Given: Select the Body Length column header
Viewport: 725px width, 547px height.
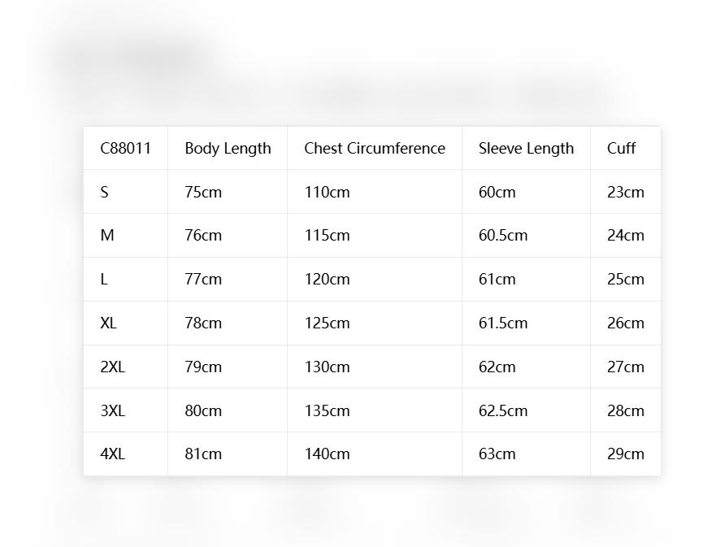Looking at the screenshot, I should [x=228, y=148].
